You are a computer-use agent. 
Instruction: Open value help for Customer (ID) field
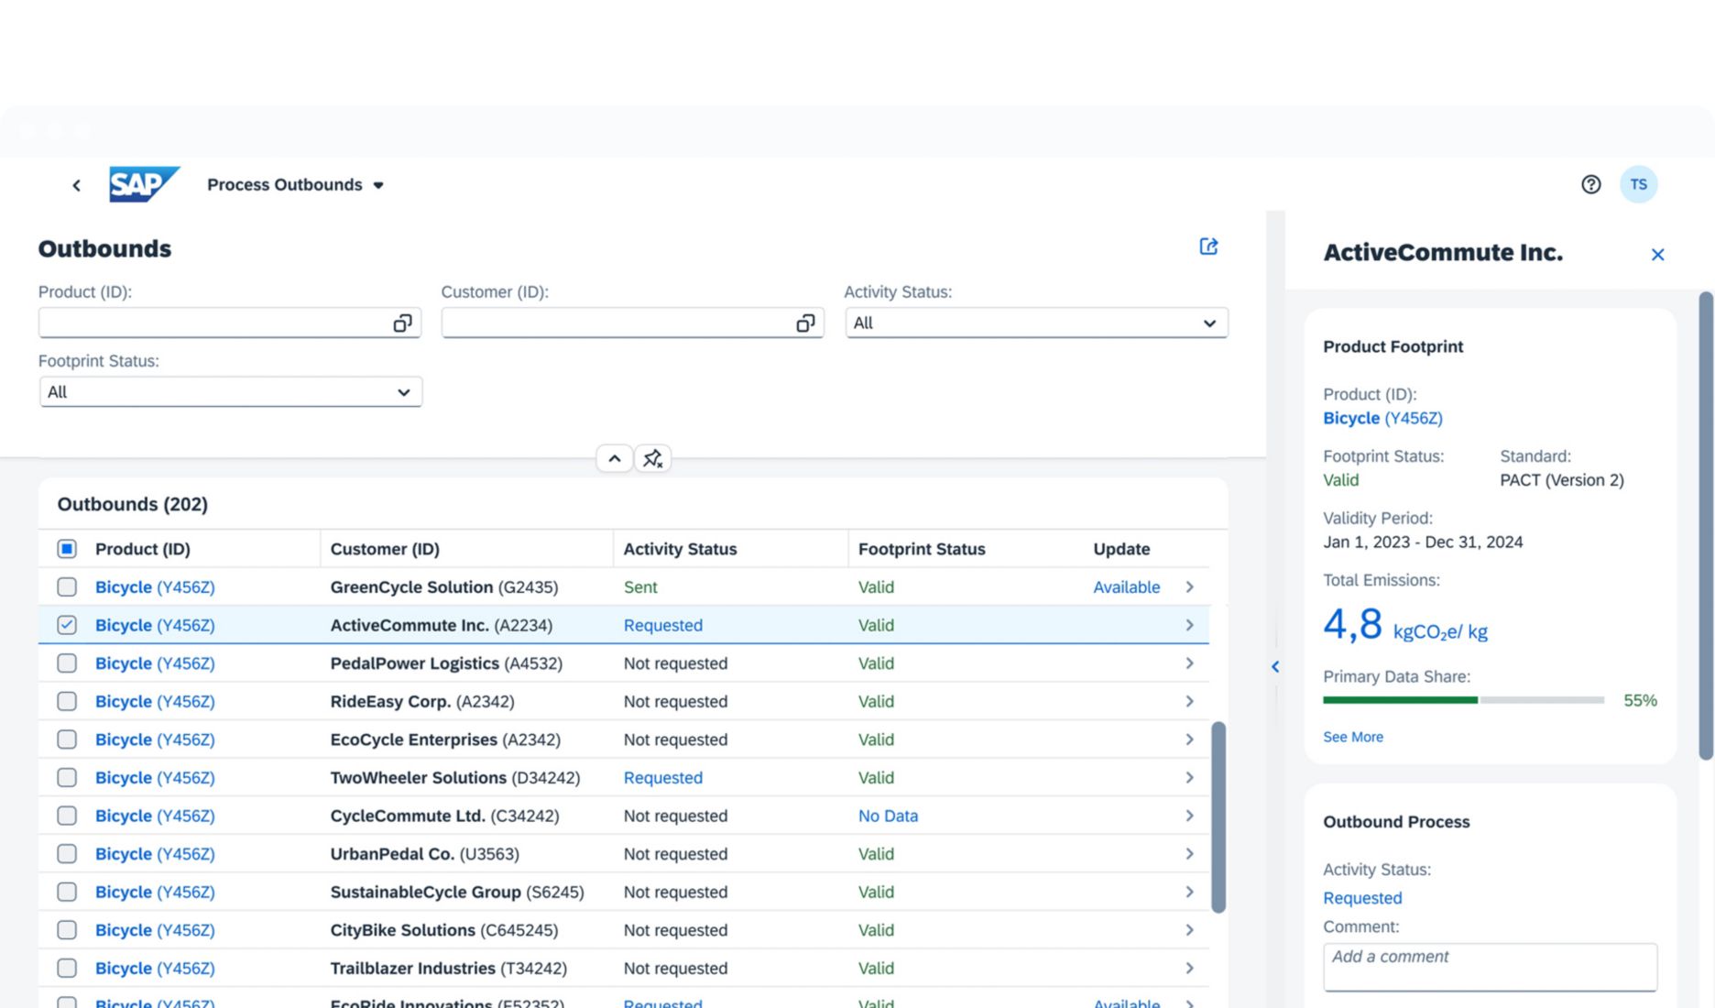click(805, 323)
